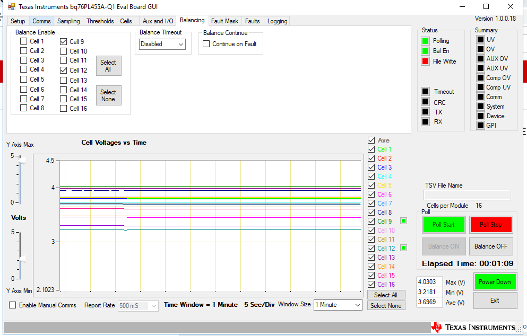Click the Y Axis Min slider thumb

tap(22, 259)
